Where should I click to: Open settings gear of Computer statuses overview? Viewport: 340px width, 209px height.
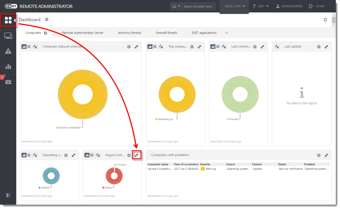point(129,47)
